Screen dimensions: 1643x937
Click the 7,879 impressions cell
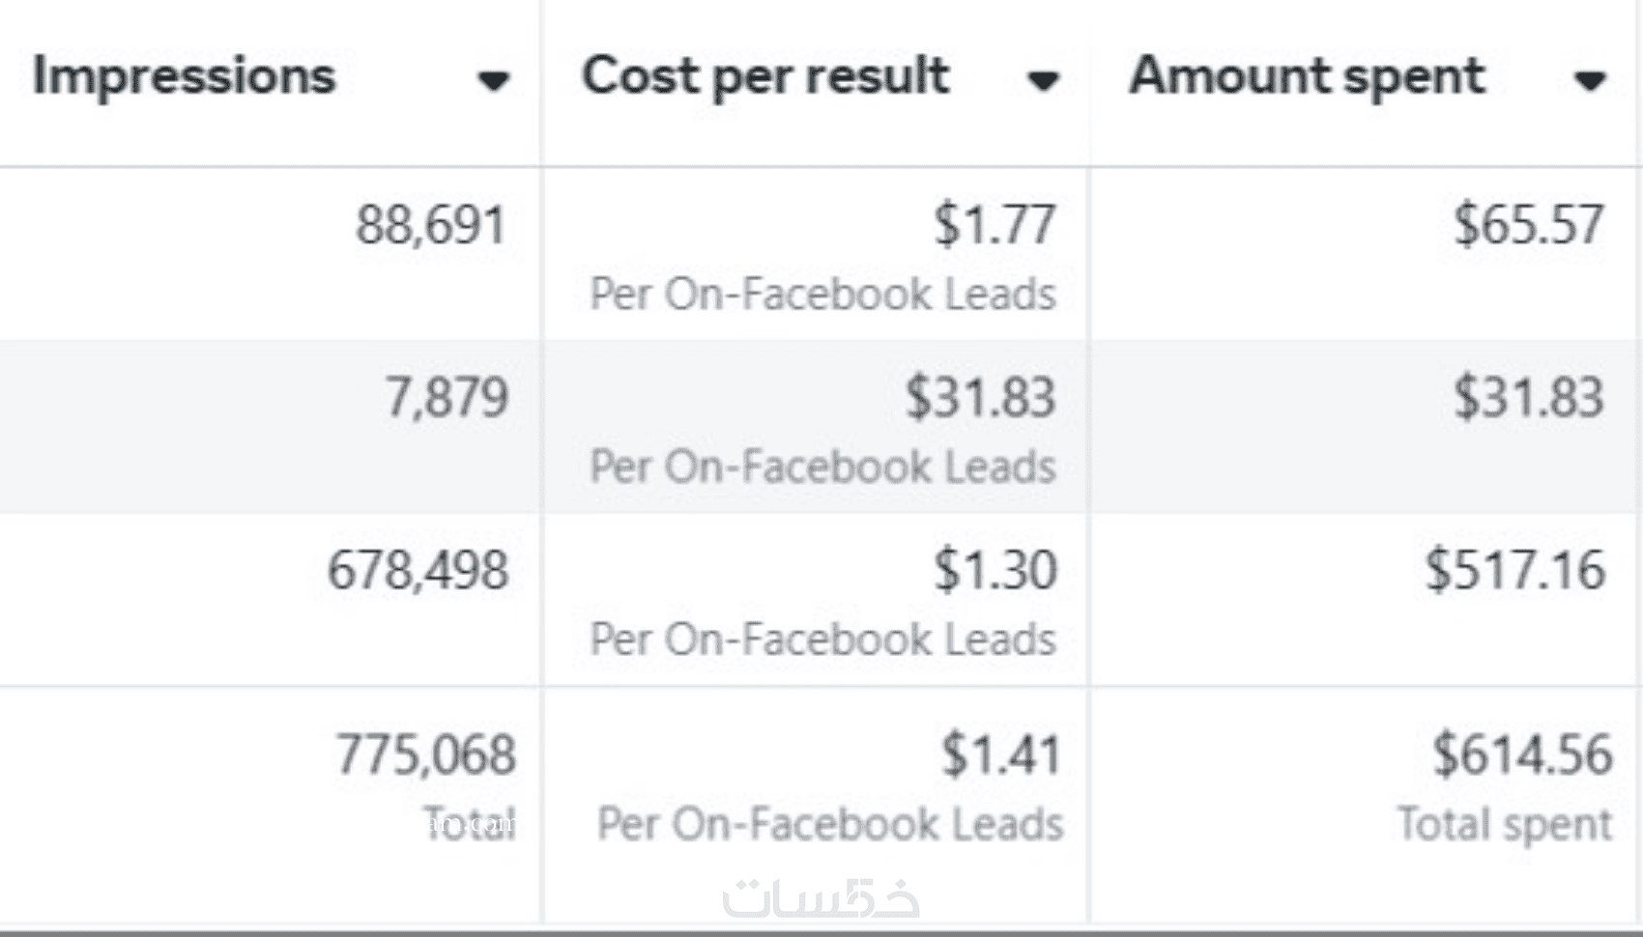coord(447,397)
